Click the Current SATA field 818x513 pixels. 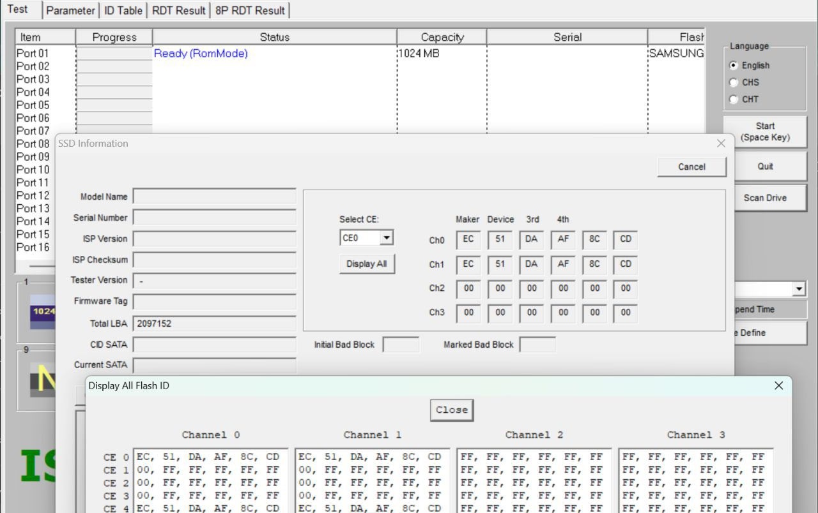click(214, 366)
